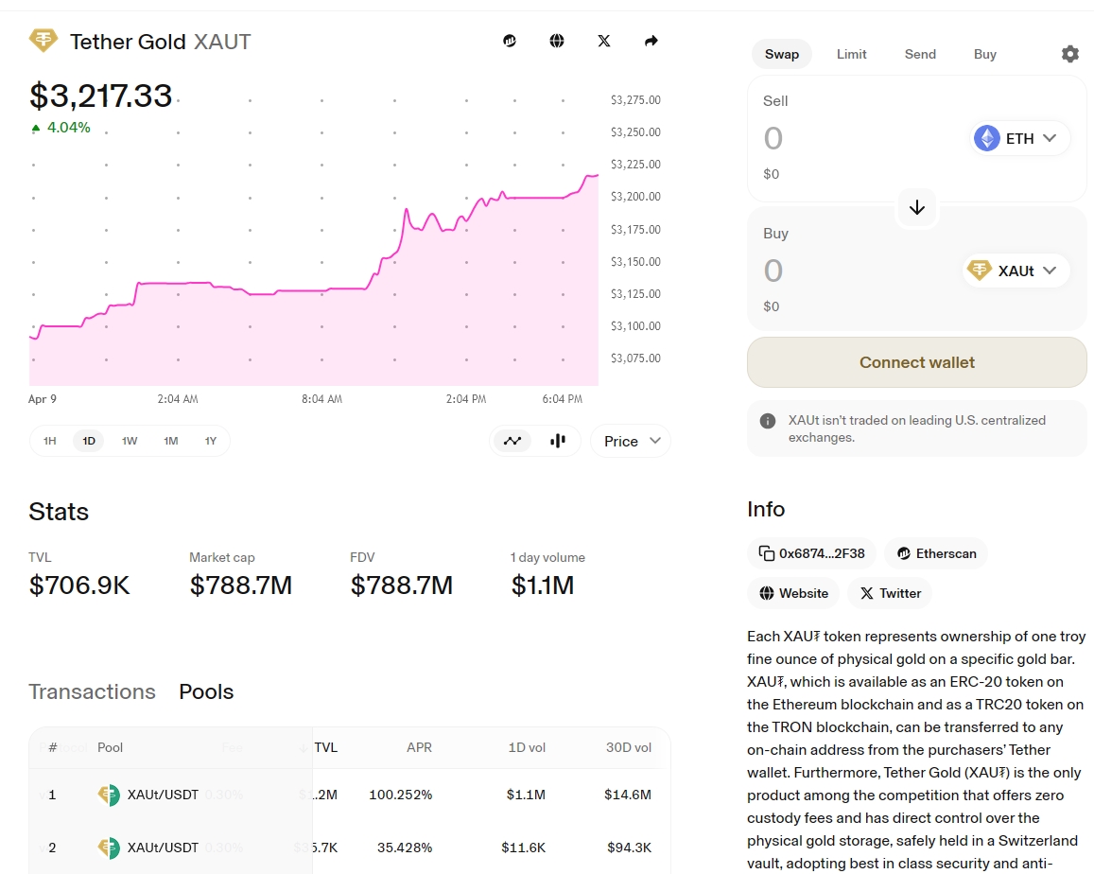Select 1H chart timeframe

(x=49, y=441)
